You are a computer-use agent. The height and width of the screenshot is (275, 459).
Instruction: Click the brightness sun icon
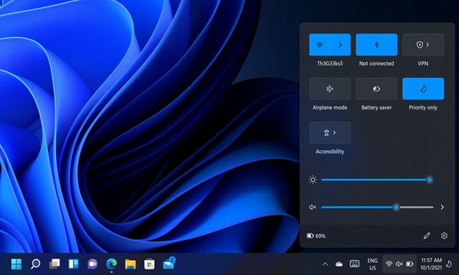coord(313,180)
